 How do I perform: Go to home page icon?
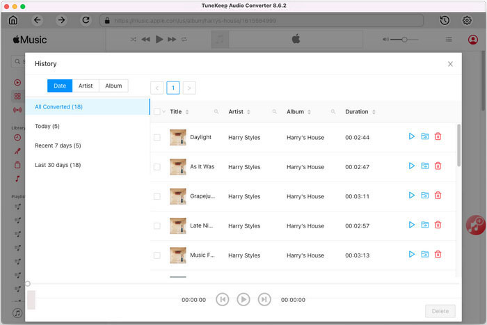[13, 20]
